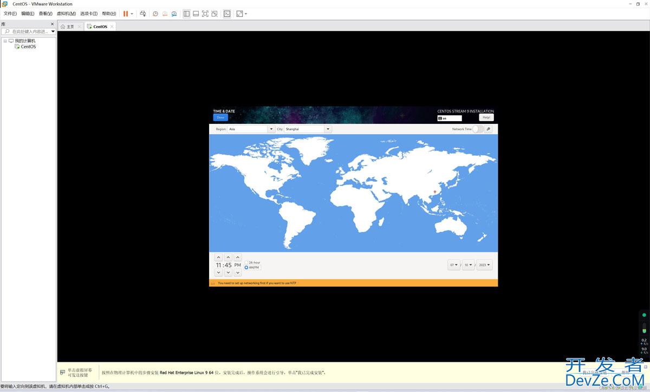650x392 pixels.
Task: Click the revert to snapshot icon
Action: (165, 14)
